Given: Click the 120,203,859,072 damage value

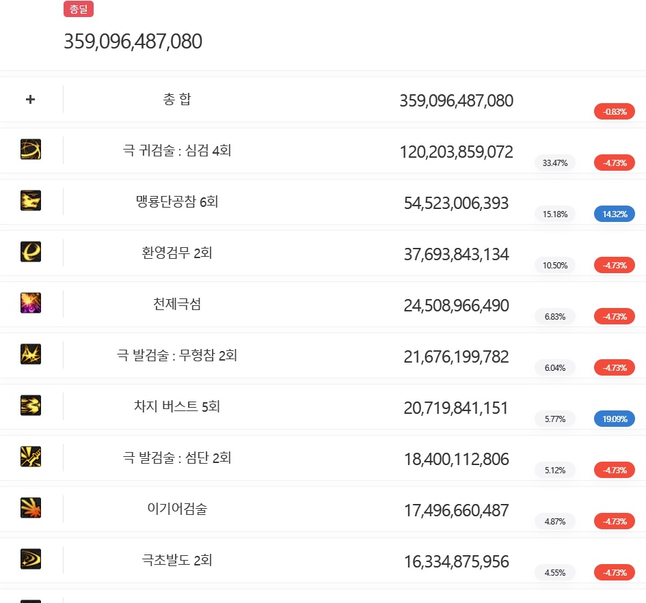Looking at the screenshot, I should click(456, 152).
